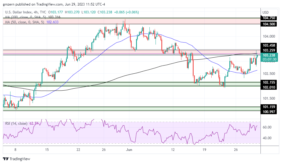Click the TradingView logo
This screenshot has width=282, height=164.
pos(17,159)
